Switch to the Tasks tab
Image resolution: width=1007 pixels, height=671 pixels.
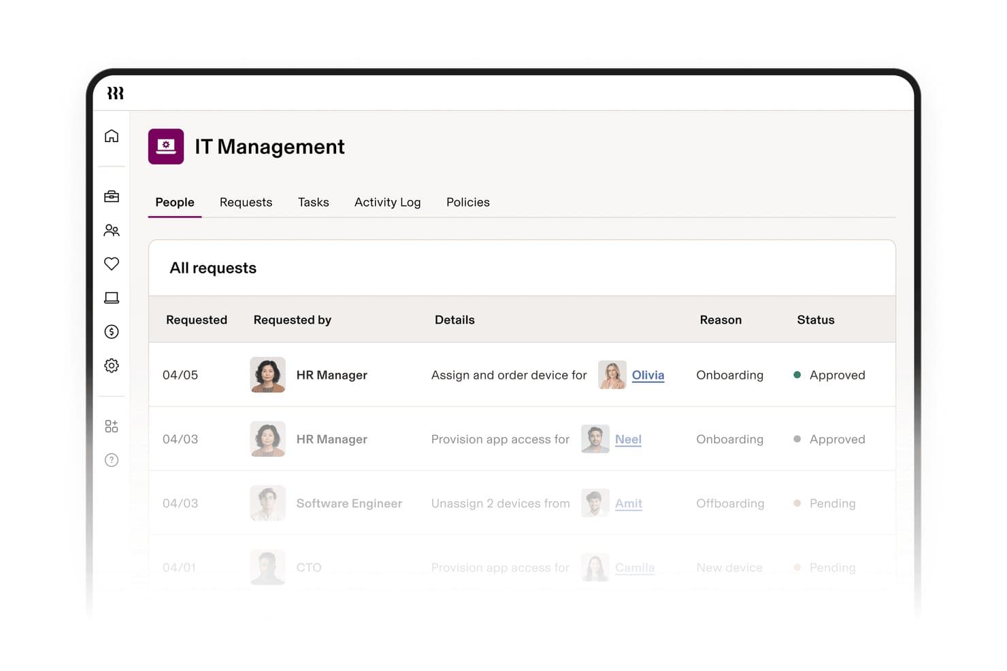[x=314, y=202]
